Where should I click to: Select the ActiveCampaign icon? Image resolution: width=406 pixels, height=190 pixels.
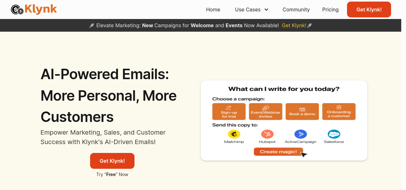click(x=300, y=134)
